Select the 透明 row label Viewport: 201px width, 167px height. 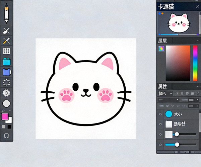tap(179, 124)
